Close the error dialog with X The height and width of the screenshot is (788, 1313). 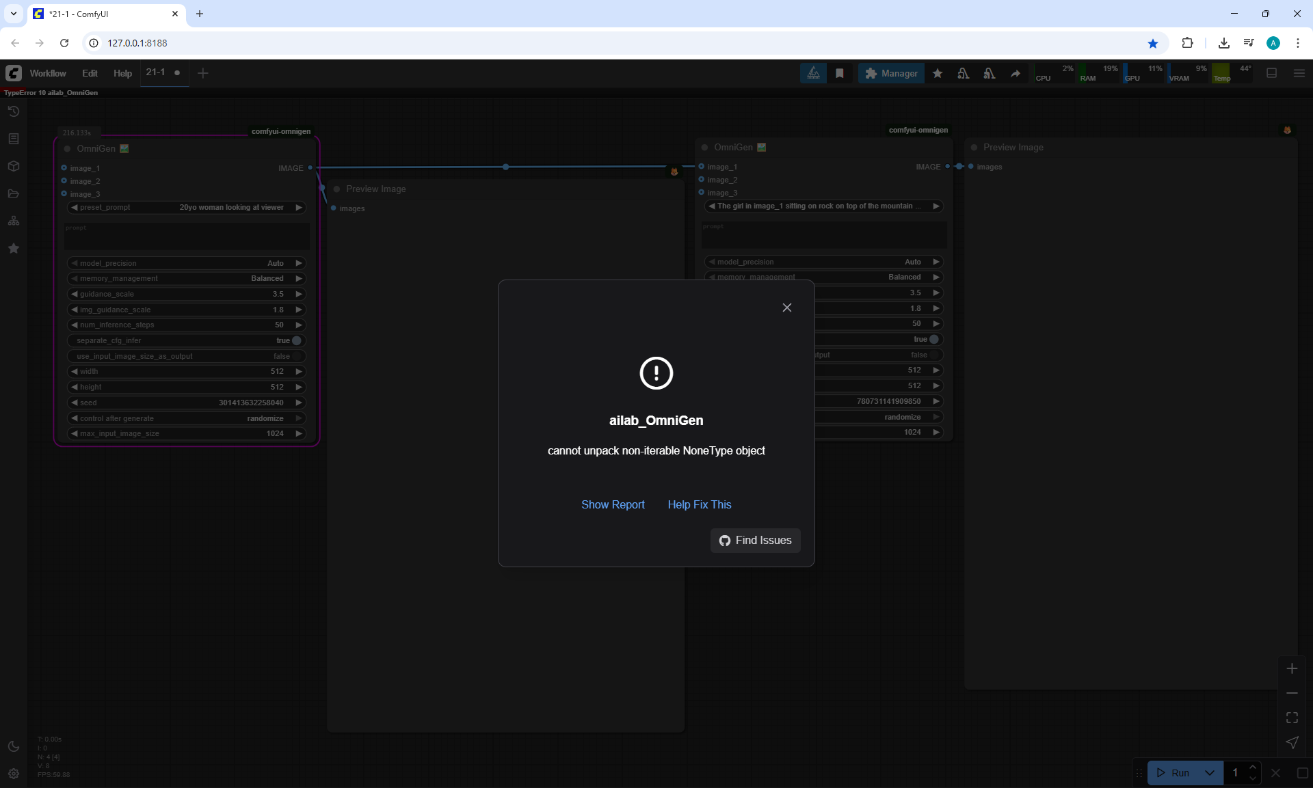pos(787,308)
